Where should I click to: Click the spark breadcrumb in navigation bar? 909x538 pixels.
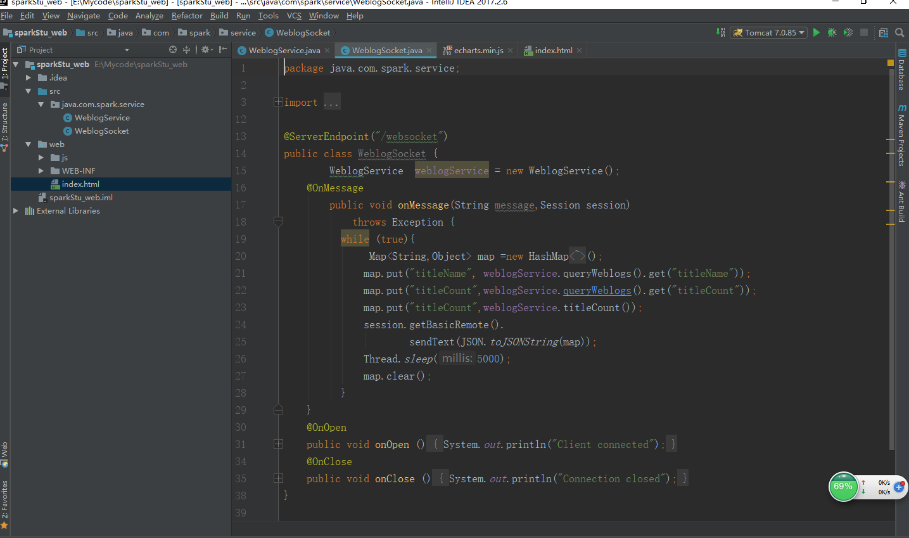coord(194,33)
